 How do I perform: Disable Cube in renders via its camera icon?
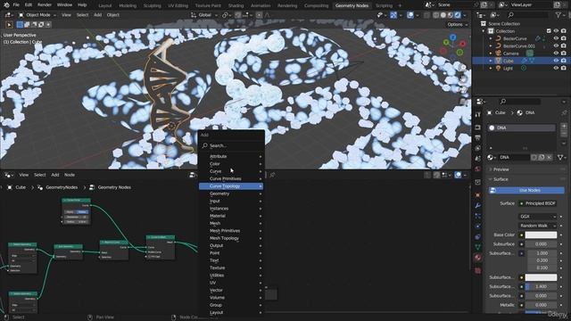click(x=564, y=61)
